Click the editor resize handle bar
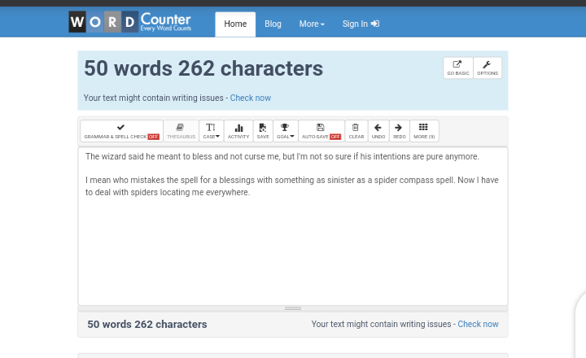The width and height of the screenshot is (586, 358). (x=293, y=308)
